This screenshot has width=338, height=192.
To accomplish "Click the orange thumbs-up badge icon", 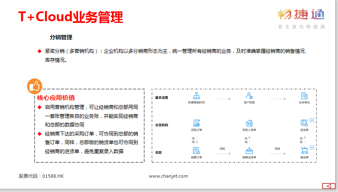I will pos(34,86).
